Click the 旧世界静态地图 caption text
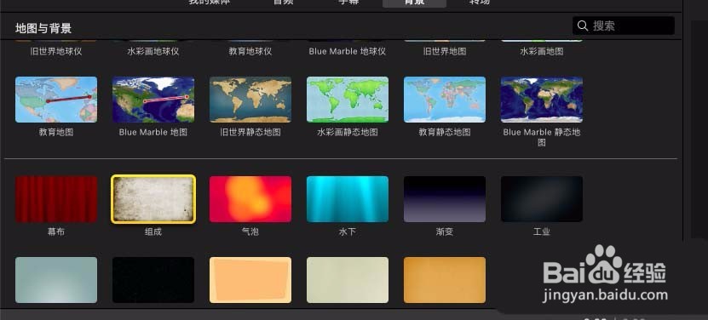 point(250,132)
